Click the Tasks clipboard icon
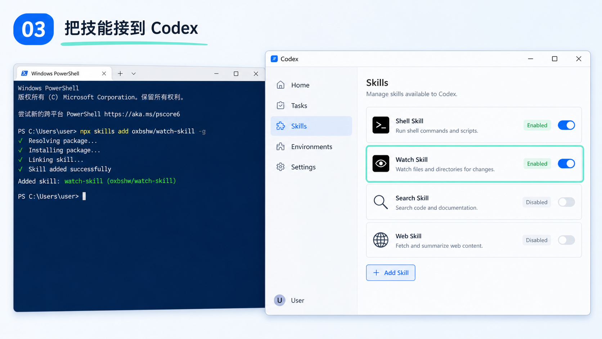602x339 pixels. 280,106
